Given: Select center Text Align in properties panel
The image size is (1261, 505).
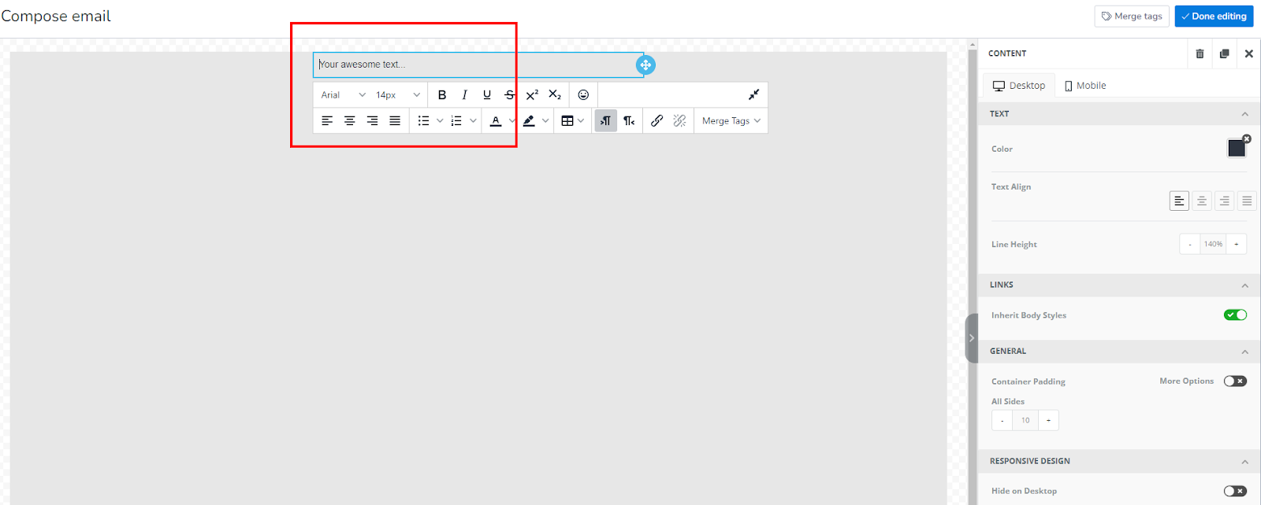Looking at the screenshot, I should [x=1202, y=201].
